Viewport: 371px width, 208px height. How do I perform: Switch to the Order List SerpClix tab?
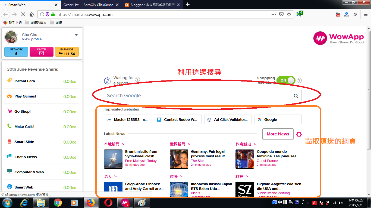[91, 5]
